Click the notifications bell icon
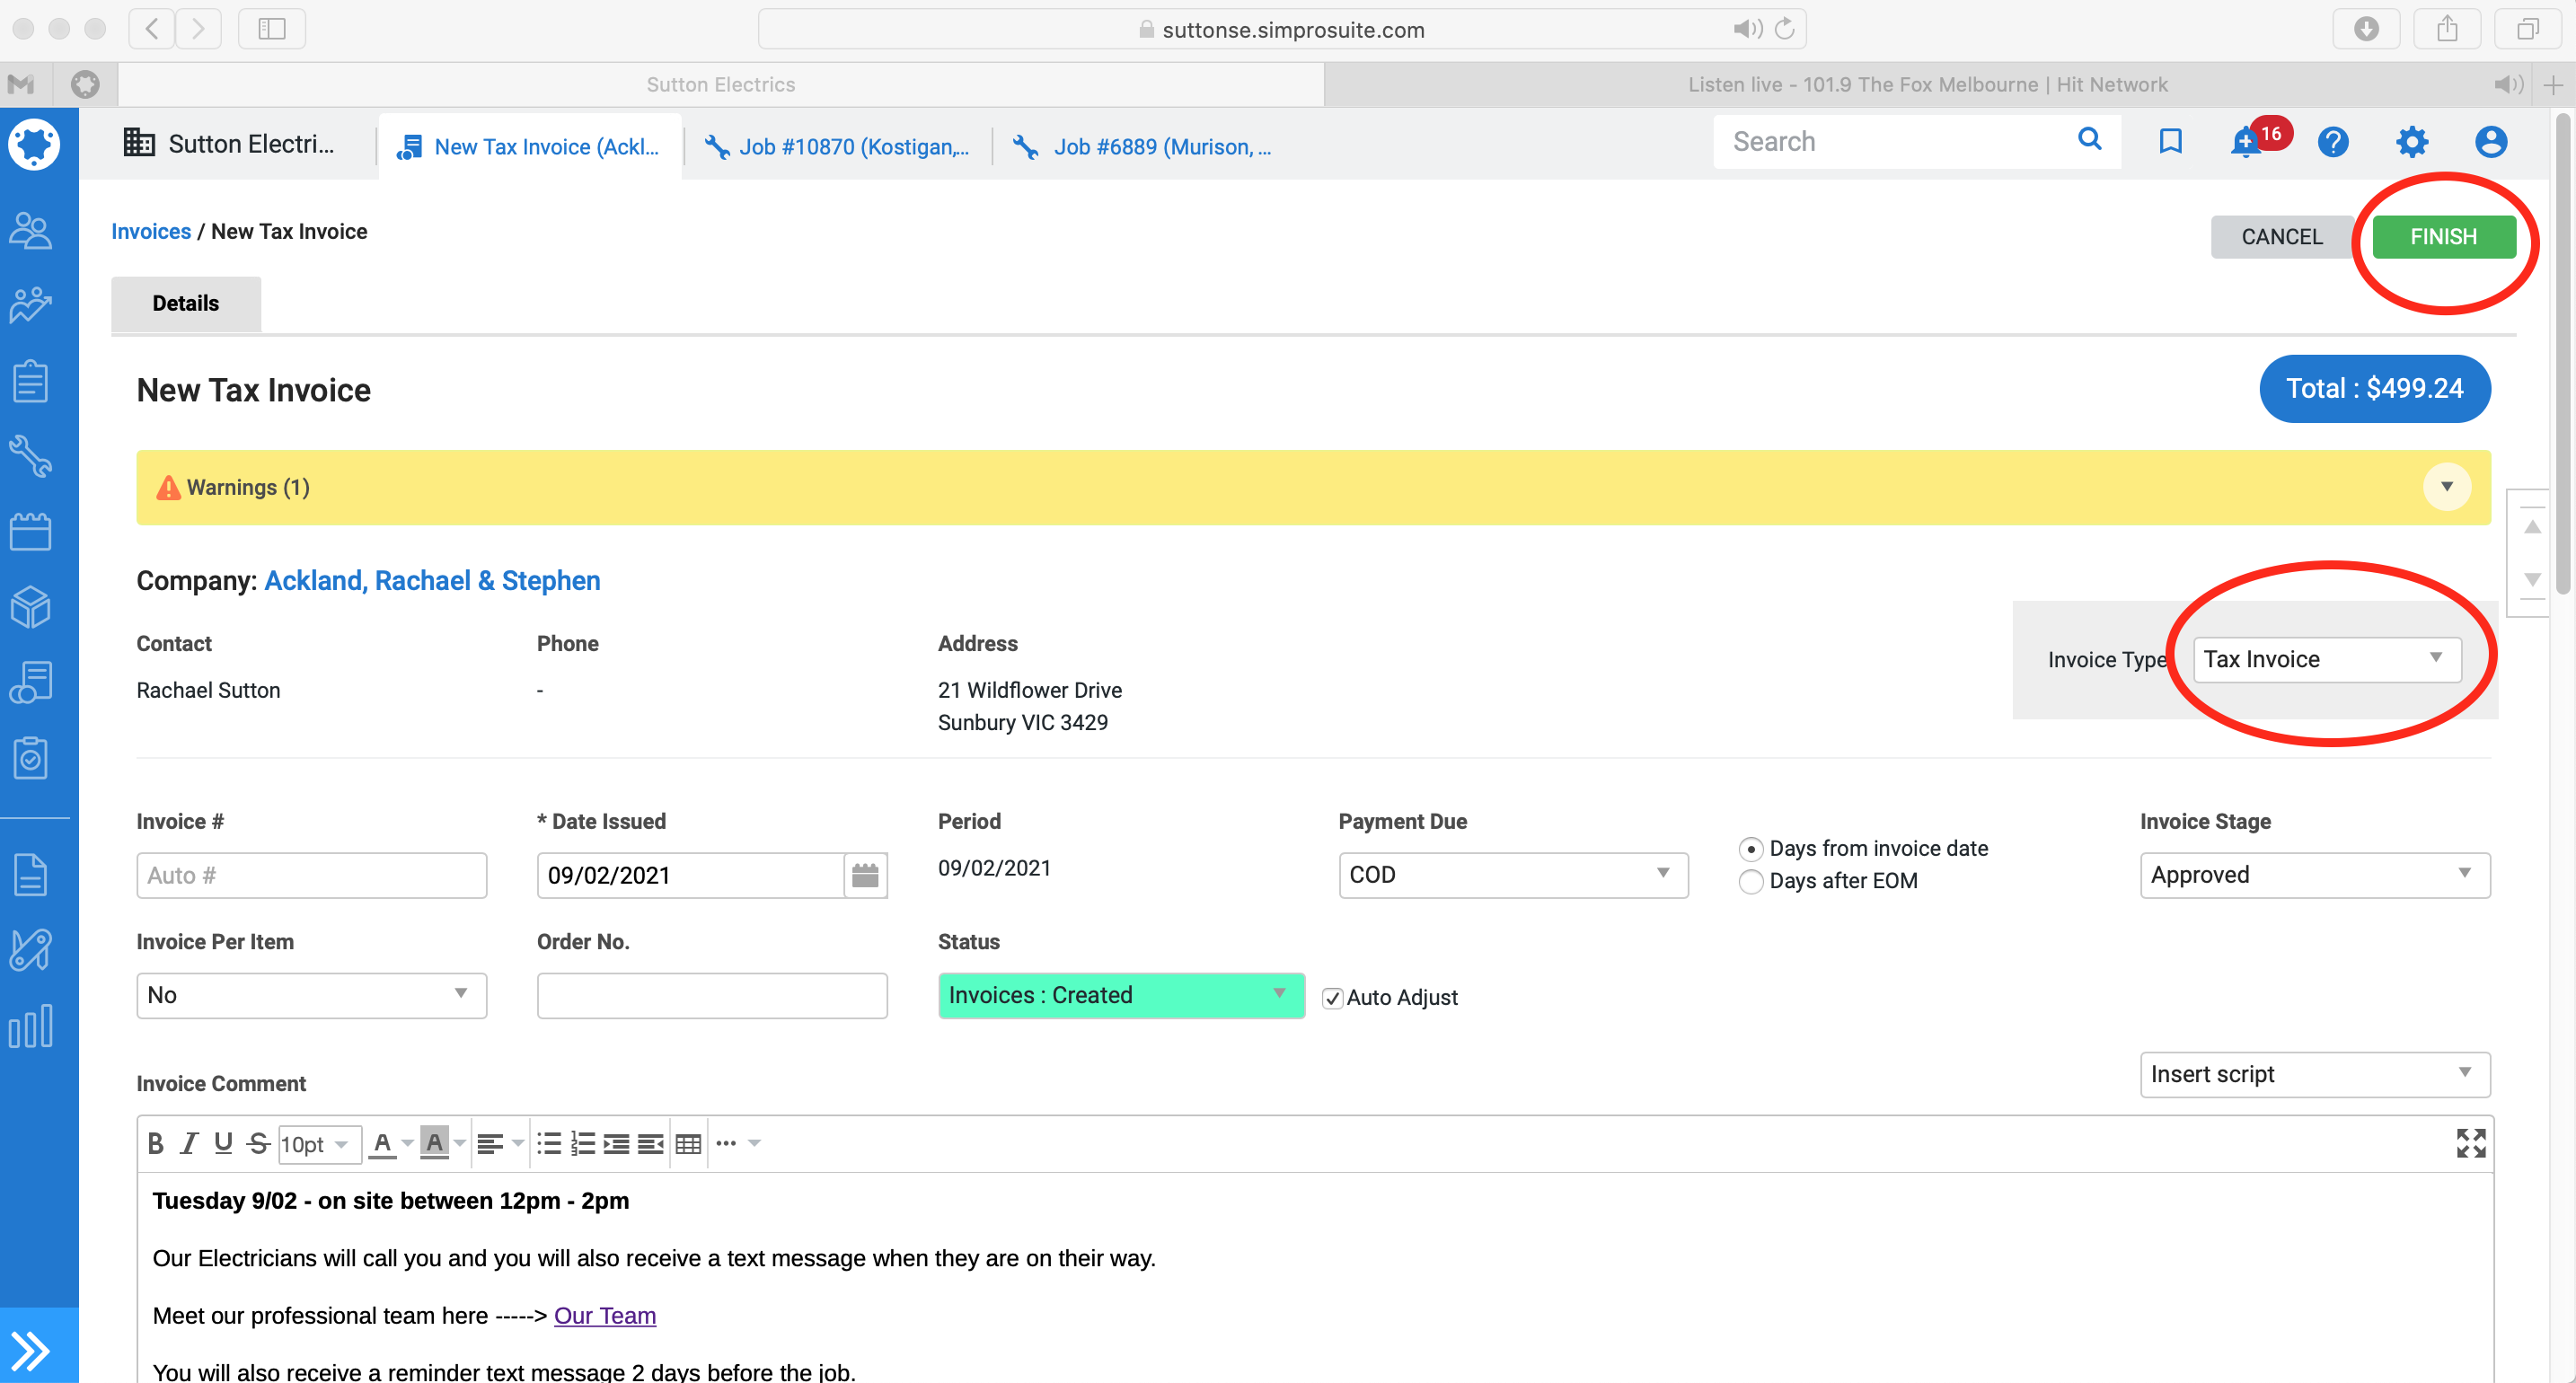The width and height of the screenshot is (2576, 1383). pos(2246,143)
